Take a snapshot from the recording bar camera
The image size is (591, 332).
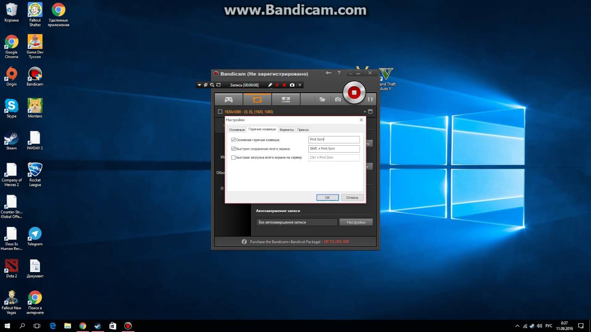292,85
